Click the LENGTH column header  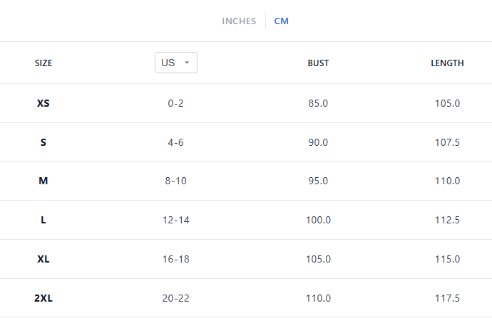[447, 63]
